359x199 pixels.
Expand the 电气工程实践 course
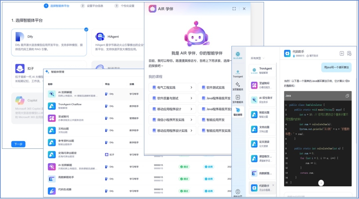172,88
